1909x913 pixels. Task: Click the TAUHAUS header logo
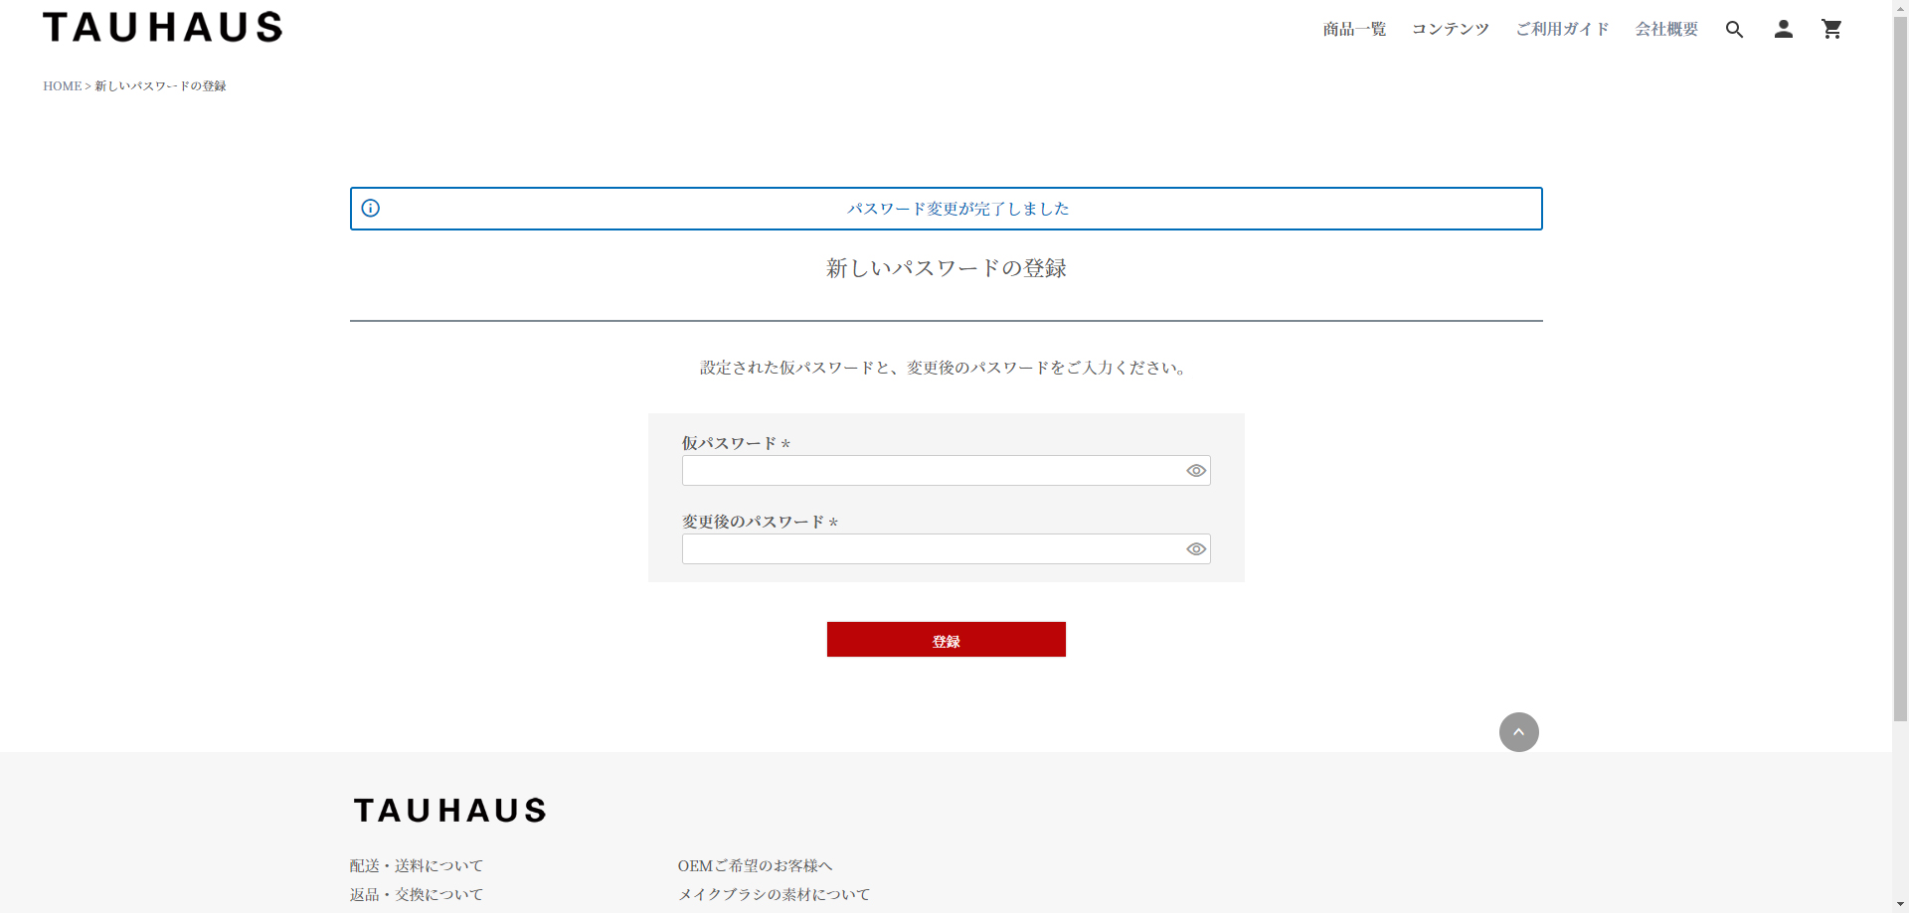[x=163, y=28]
